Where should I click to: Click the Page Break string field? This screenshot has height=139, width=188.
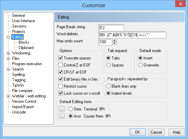[111, 28]
